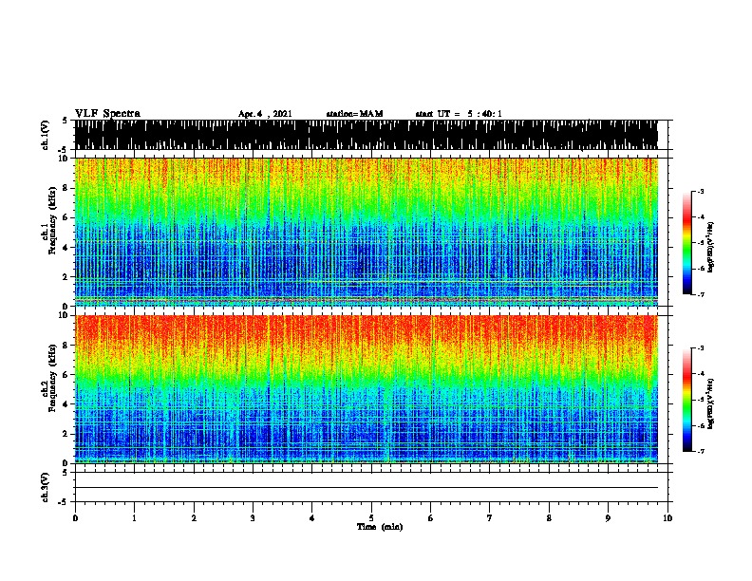The height and width of the screenshot is (581, 752).
Task: Click the "-7" label on ch.1 colorbar
Action: coord(700,294)
